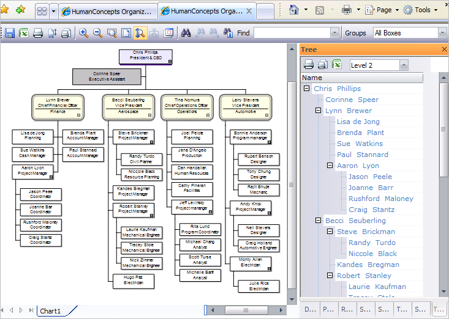The height and width of the screenshot is (319, 449).
Task: Export the Tree list to Excel
Action: (337, 64)
